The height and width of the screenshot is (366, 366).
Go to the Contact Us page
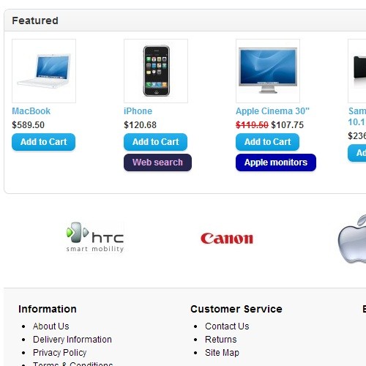click(x=227, y=326)
